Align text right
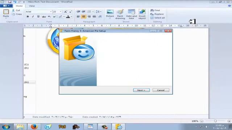232x130 pixels. 89,17
